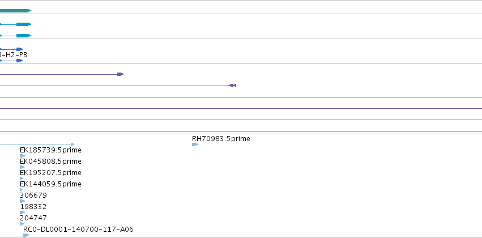Select the purple double-arrow feature glyph
This screenshot has width=482, height=238.
tap(232, 86)
